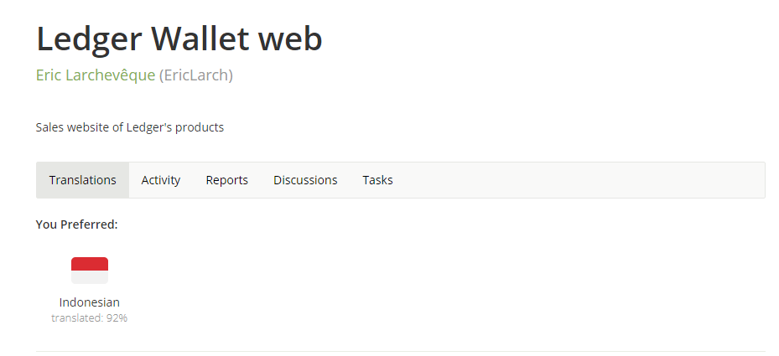This screenshot has height=356, width=779.
Task: Go to the Discussions tab
Action: point(305,180)
